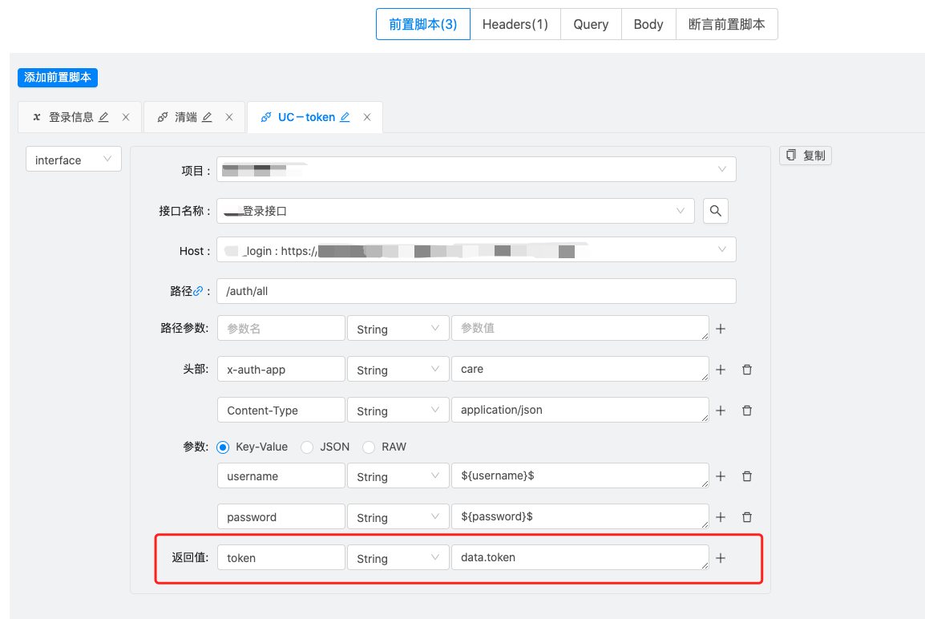The width and height of the screenshot is (925, 619).
Task: Switch parameters to JSON mode
Action: [x=307, y=447]
